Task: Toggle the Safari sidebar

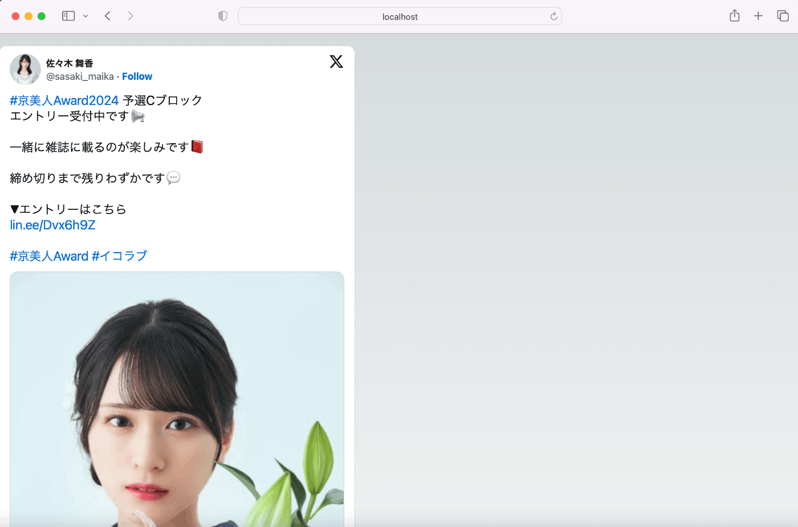Action: pos(68,16)
